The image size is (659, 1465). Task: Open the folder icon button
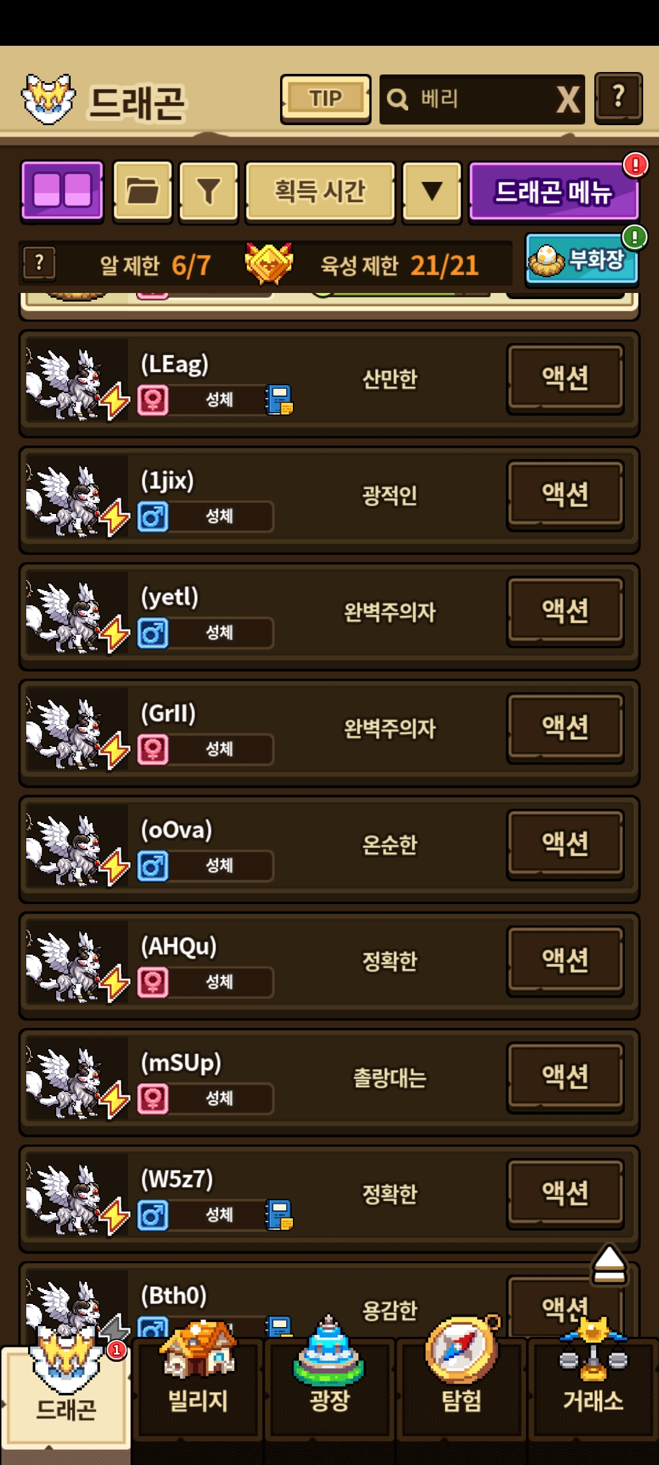pyautogui.click(x=143, y=191)
